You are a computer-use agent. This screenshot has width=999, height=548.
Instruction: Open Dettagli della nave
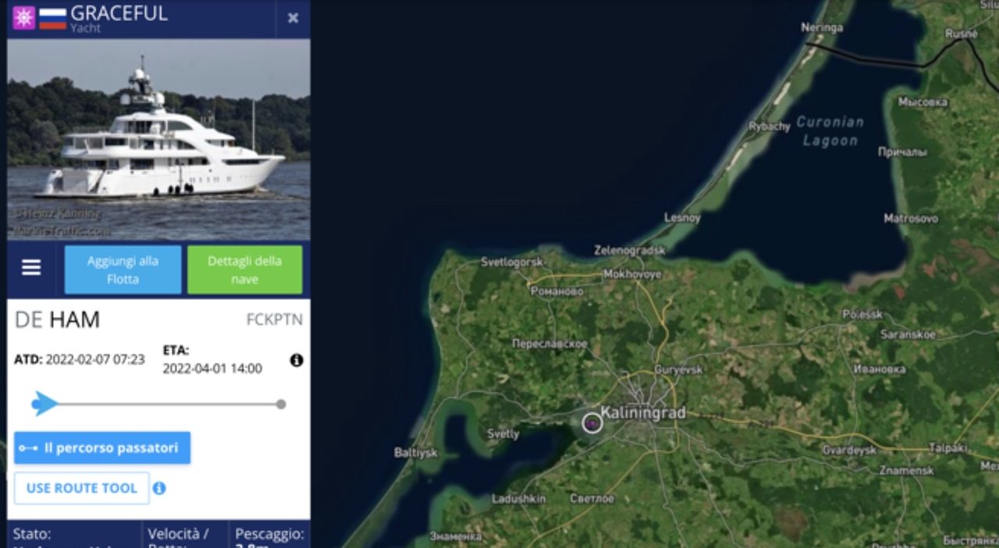[244, 269]
